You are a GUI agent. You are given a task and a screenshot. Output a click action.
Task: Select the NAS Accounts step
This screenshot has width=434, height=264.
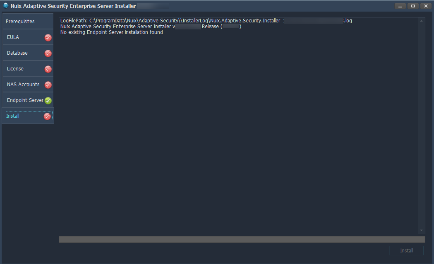[x=28, y=85]
